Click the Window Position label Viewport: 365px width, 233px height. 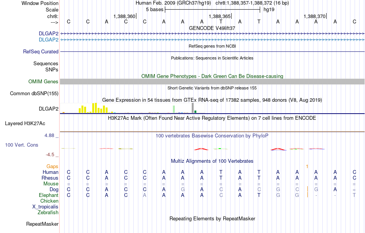coord(40,3)
